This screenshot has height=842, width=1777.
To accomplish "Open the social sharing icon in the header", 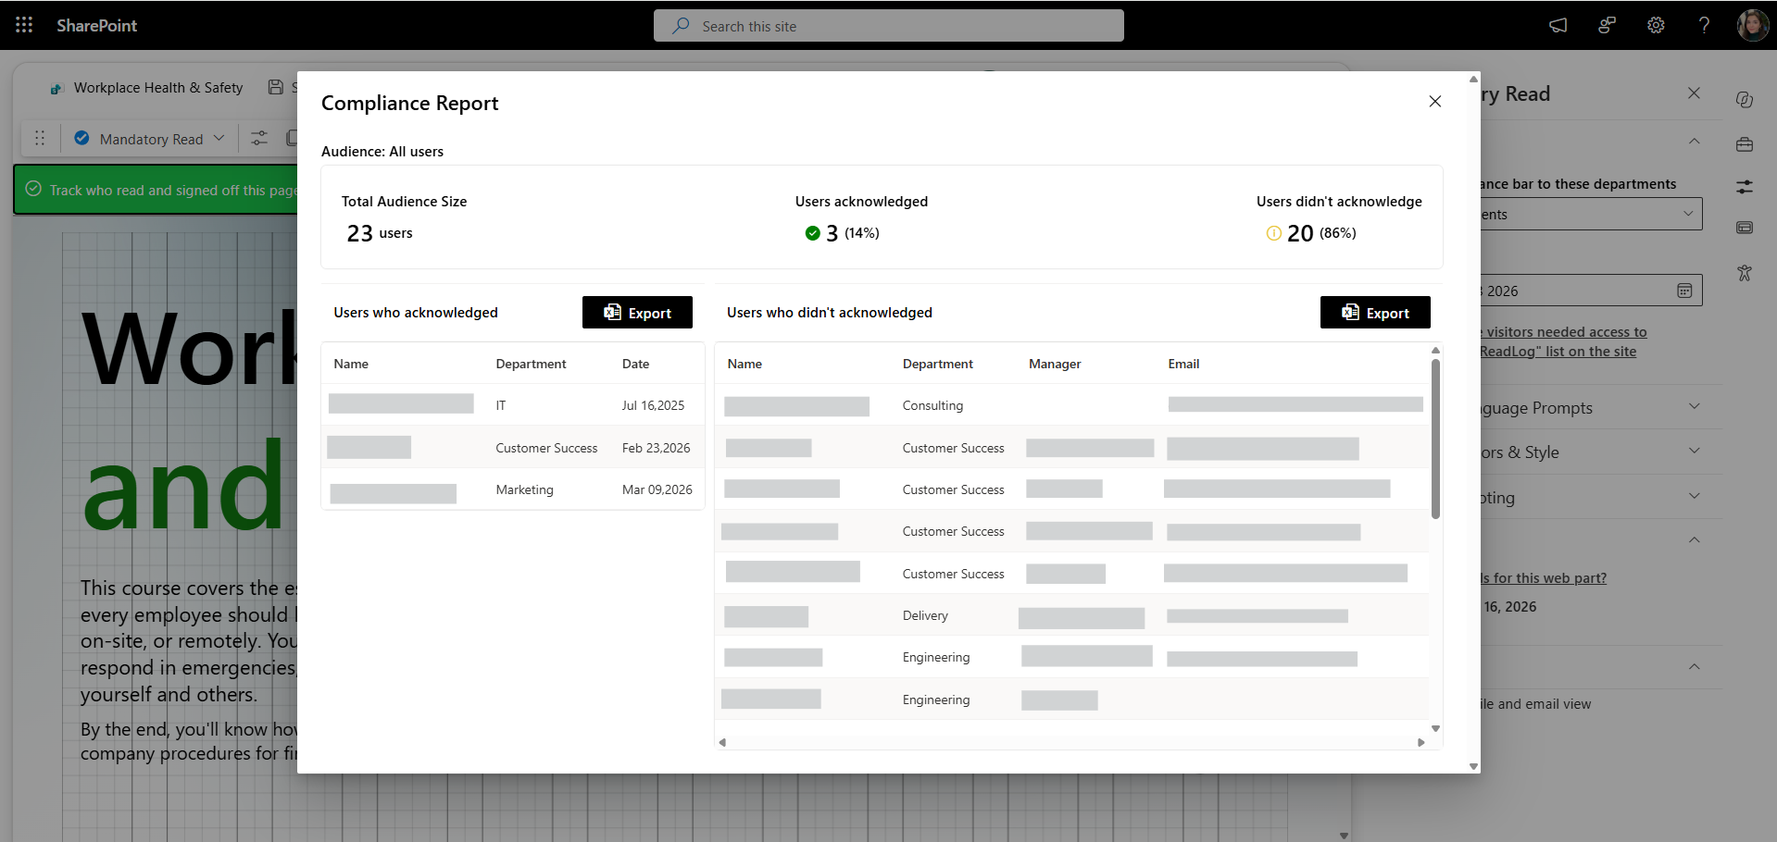I will (1608, 25).
